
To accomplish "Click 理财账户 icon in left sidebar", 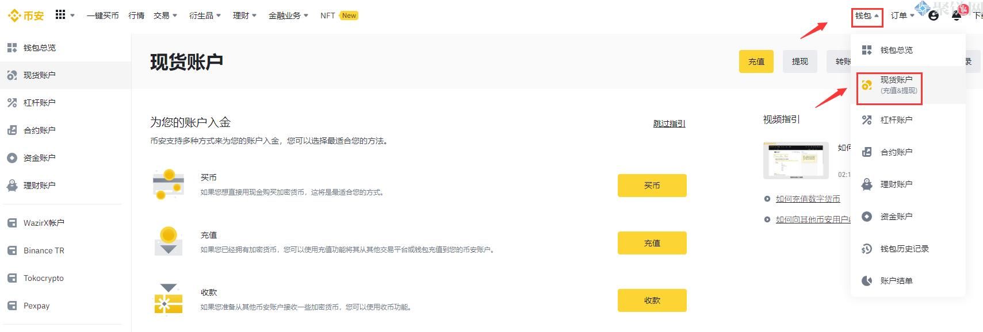I will click(x=12, y=186).
